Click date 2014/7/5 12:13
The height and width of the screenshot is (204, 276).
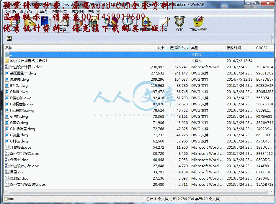[239, 79]
